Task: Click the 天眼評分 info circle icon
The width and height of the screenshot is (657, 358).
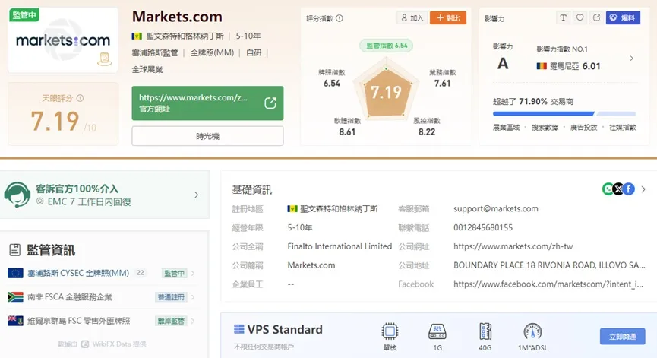Action: pos(80,98)
